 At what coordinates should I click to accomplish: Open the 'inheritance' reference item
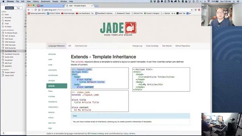[x=53, y=102]
